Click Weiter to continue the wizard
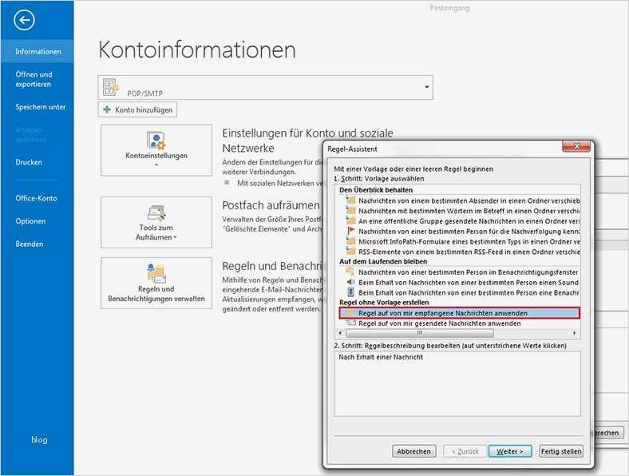This screenshot has height=476, width=629. tap(510, 451)
